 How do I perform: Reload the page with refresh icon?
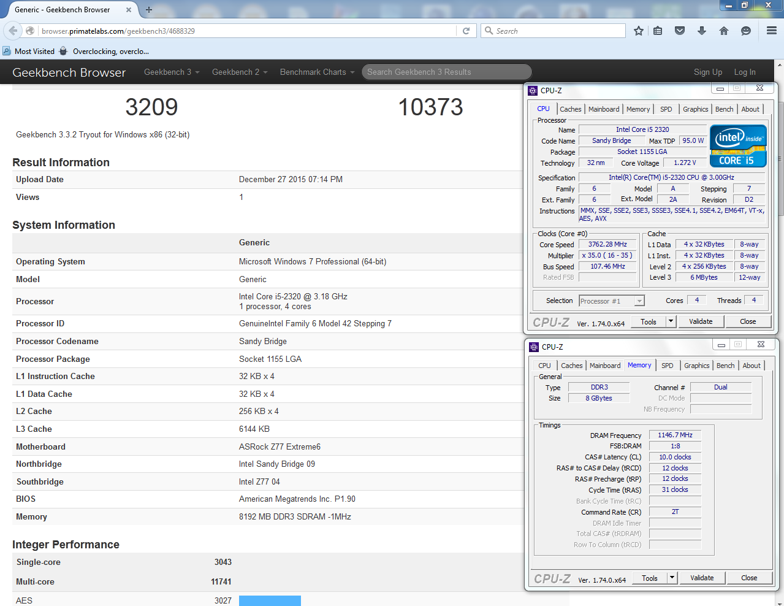(x=466, y=31)
